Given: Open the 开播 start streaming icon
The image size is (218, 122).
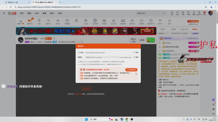Looking at the screenshot, I should tap(188, 13).
